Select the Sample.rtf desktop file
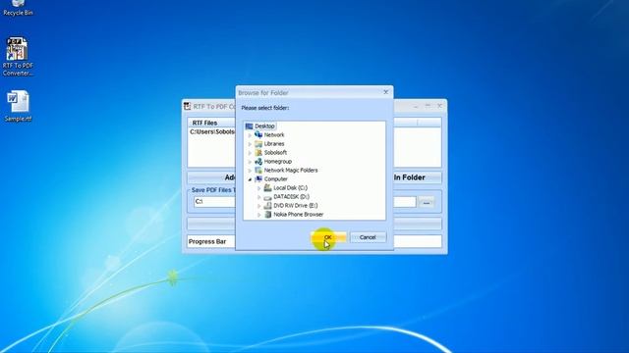This screenshot has height=353, width=629. coord(18,106)
